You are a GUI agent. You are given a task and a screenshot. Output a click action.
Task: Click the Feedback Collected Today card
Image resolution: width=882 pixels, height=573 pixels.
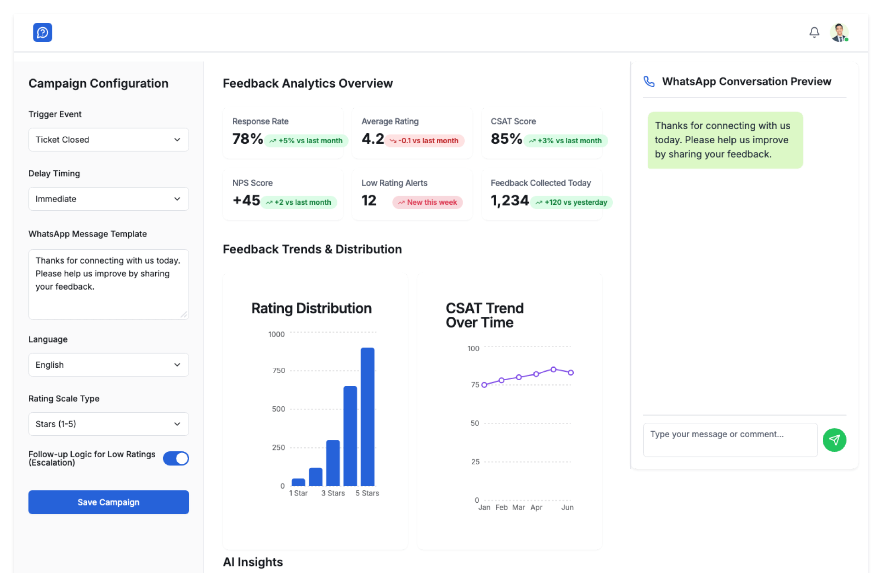tap(542, 194)
